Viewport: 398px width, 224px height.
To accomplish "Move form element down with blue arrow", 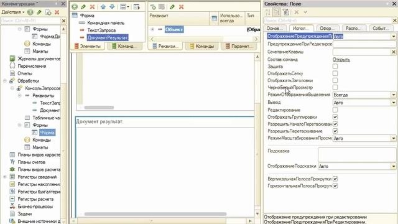I will coord(112,7).
